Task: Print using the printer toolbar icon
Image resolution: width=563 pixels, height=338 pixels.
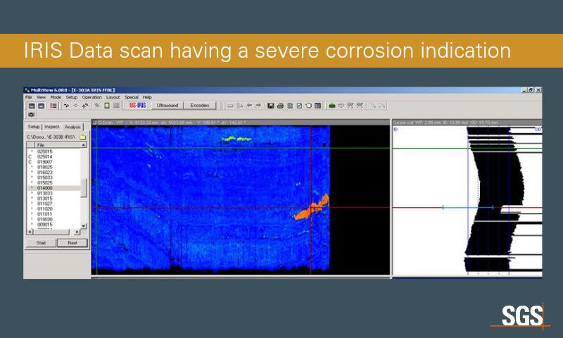Action: point(280,106)
